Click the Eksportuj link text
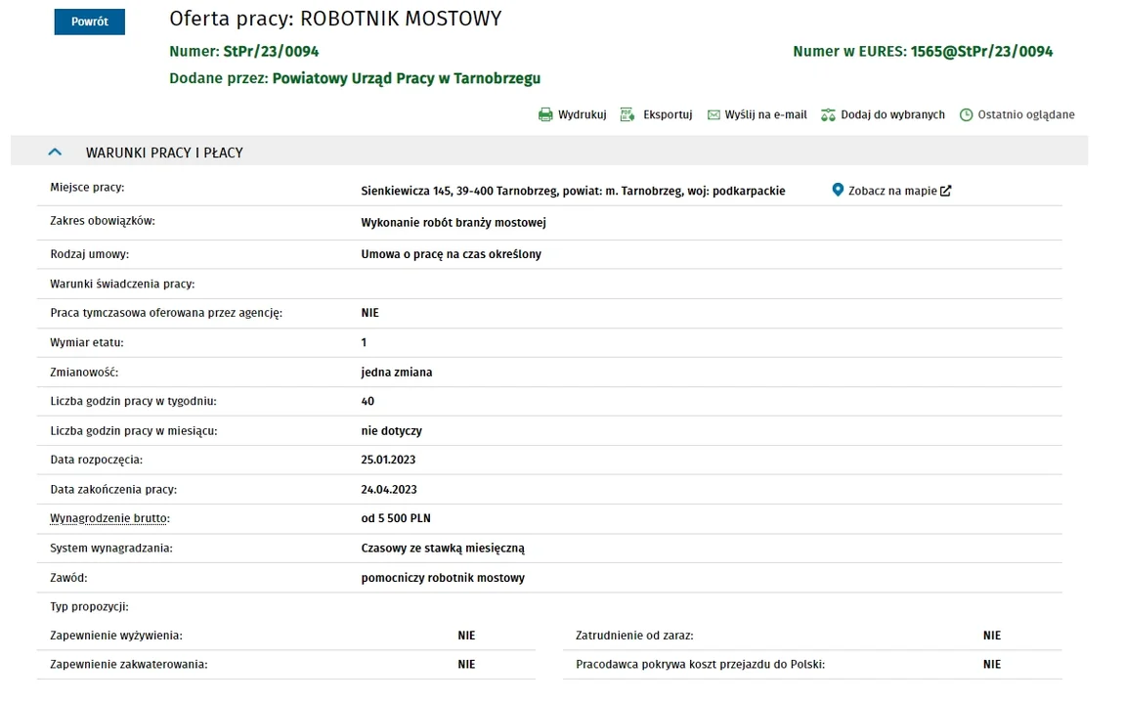1124x704 pixels. 668,114
